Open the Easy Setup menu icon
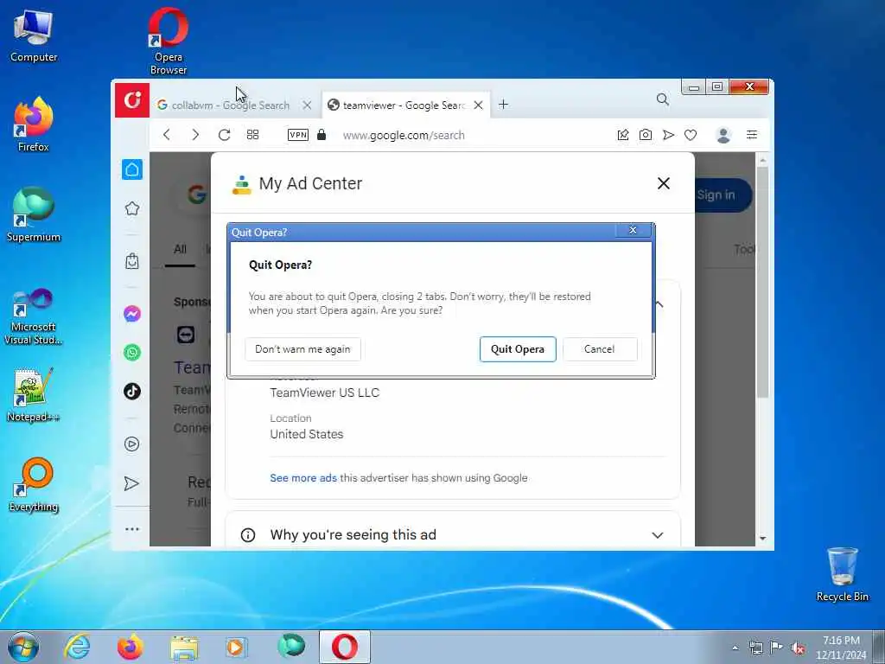The width and height of the screenshot is (885, 664). [752, 134]
